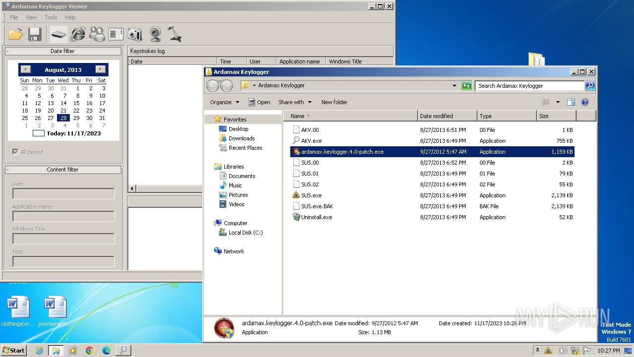Expand the views options dropdown arrow
The width and height of the screenshot is (634, 357).
coord(558,102)
